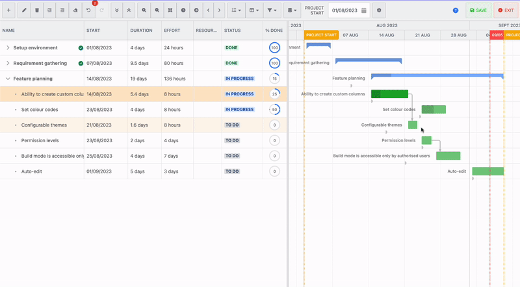Image resolution: width=520 pixels, height=287 pixels.
Task: Select the Auto-edit Gantt bar
Action: tap(488, 171)
